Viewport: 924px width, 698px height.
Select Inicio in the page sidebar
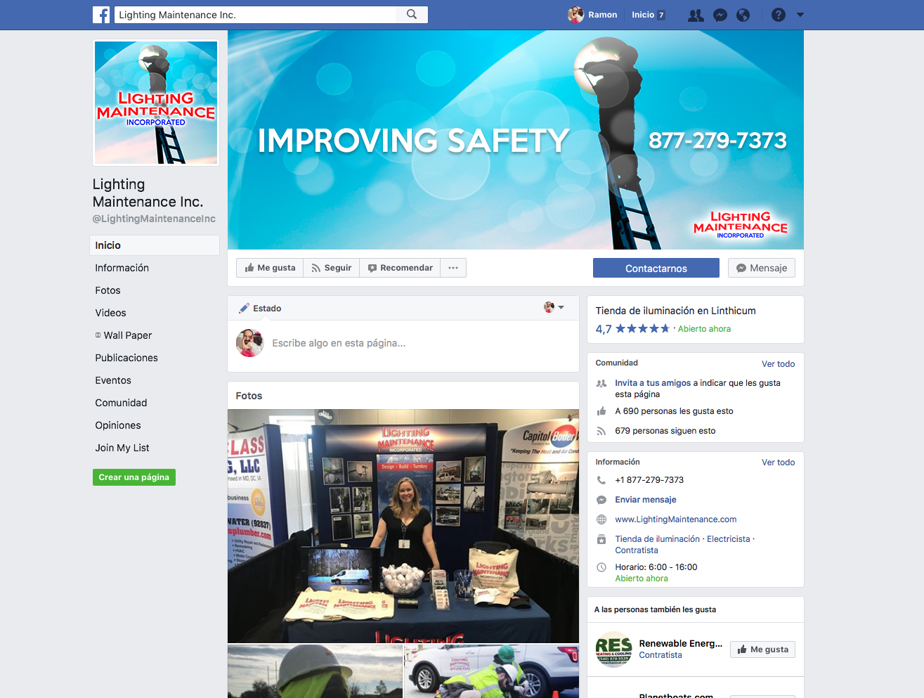click(155, 245)
